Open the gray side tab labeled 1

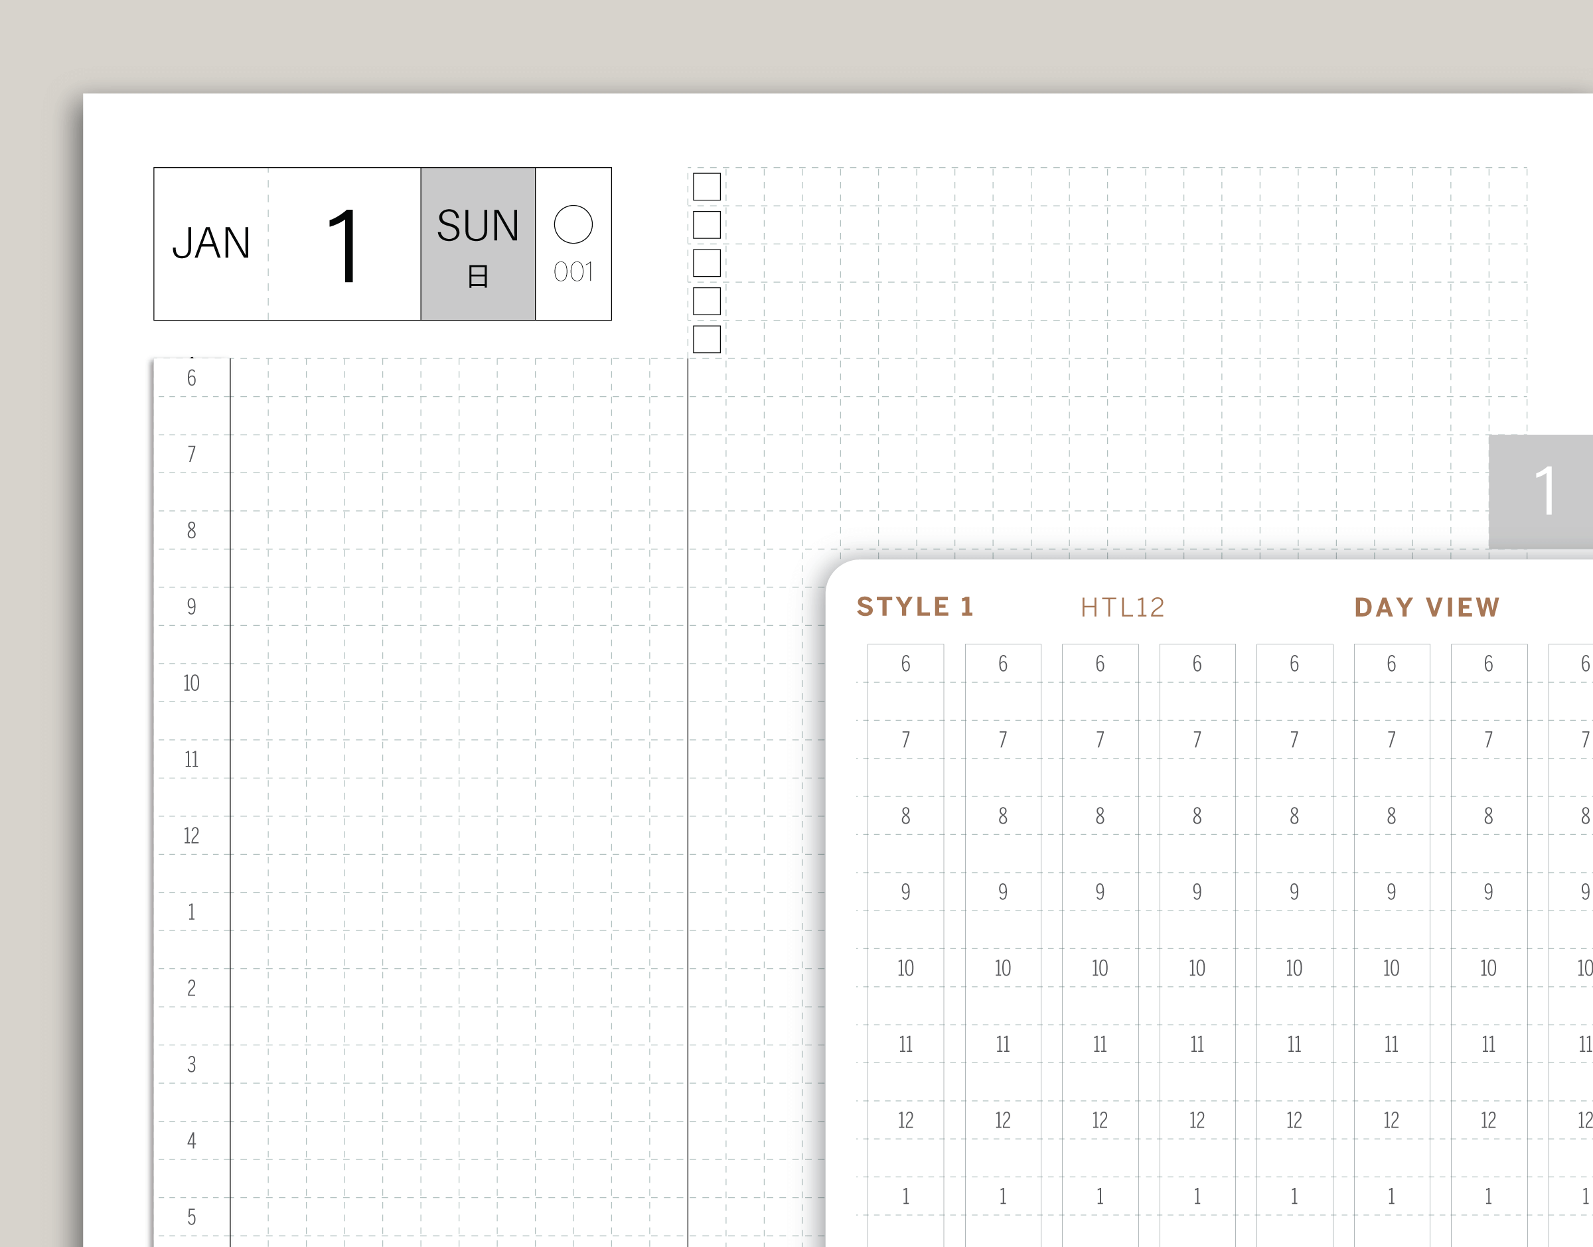pyautogui.click(x=1541, y=491)
